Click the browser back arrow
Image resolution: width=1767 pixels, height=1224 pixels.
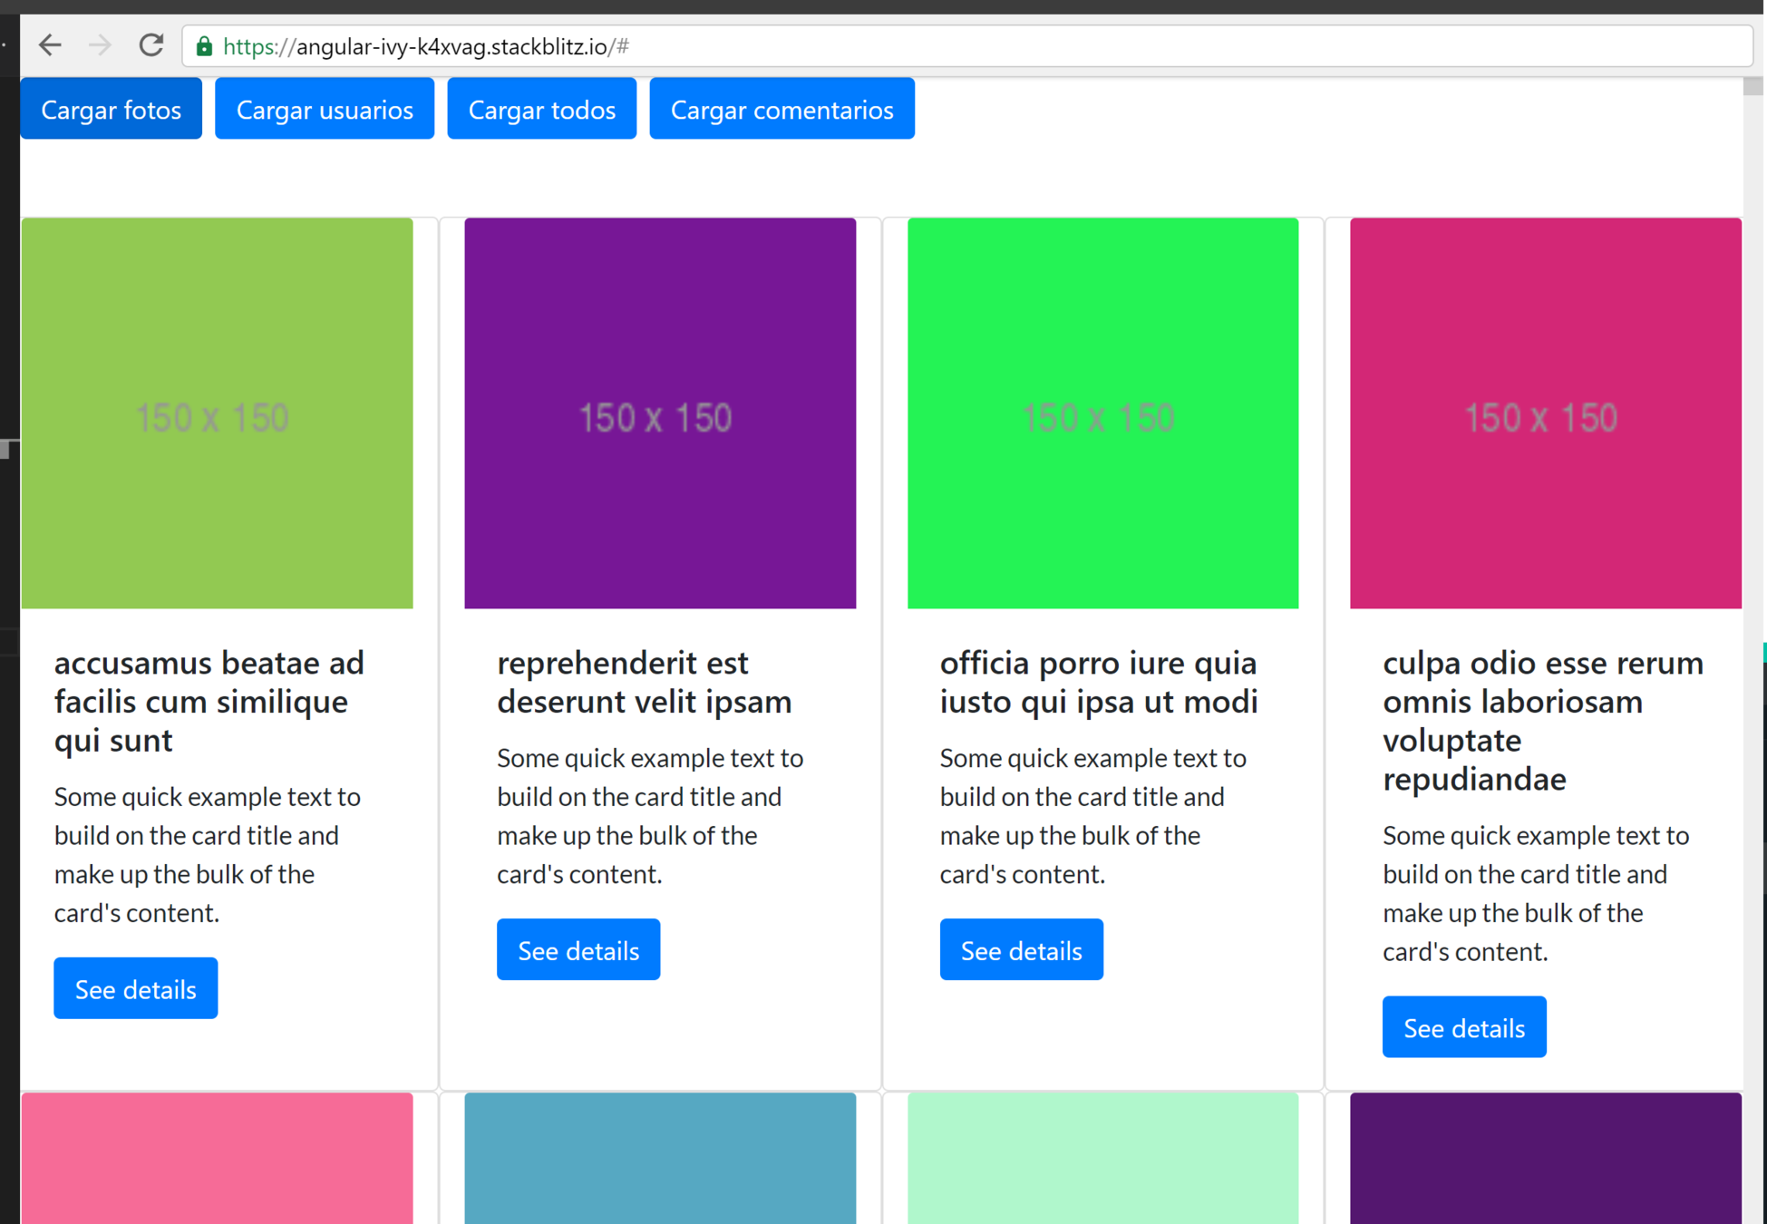[x=51, y=45]
